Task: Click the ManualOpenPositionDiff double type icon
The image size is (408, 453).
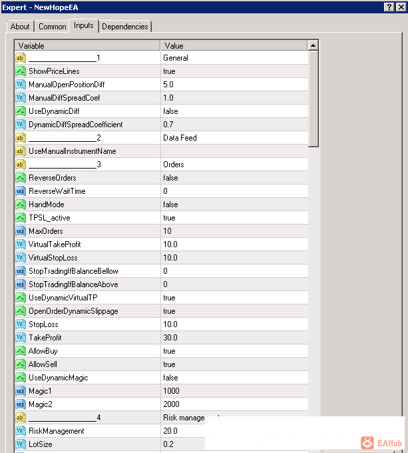Action: tap(21, 85)
